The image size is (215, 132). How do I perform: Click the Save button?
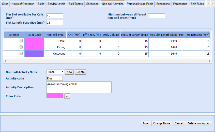point(145,123)
